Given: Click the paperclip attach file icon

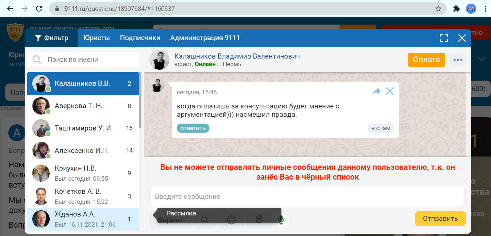Looking at the screenshot, I should coord(259,219).
